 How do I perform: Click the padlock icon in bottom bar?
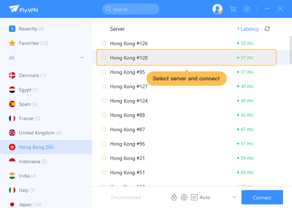174,197
